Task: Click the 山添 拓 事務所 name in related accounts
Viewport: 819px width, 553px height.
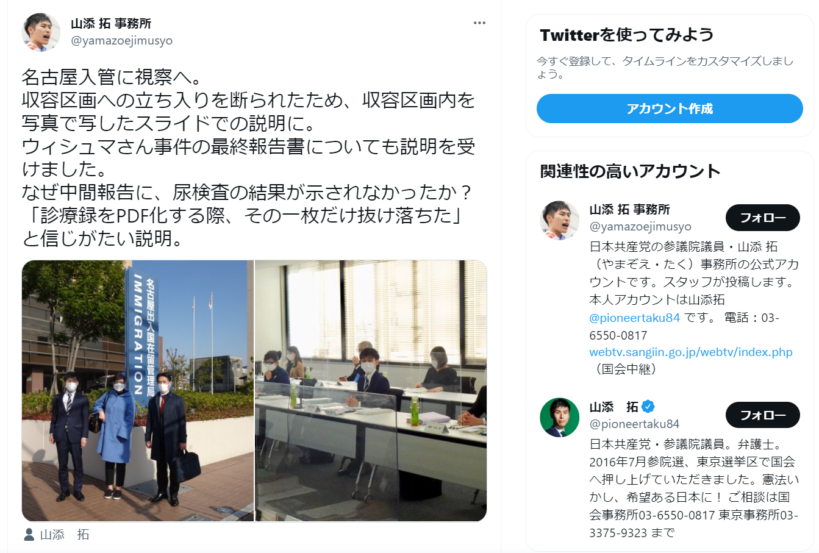Action: pos(629,210)
